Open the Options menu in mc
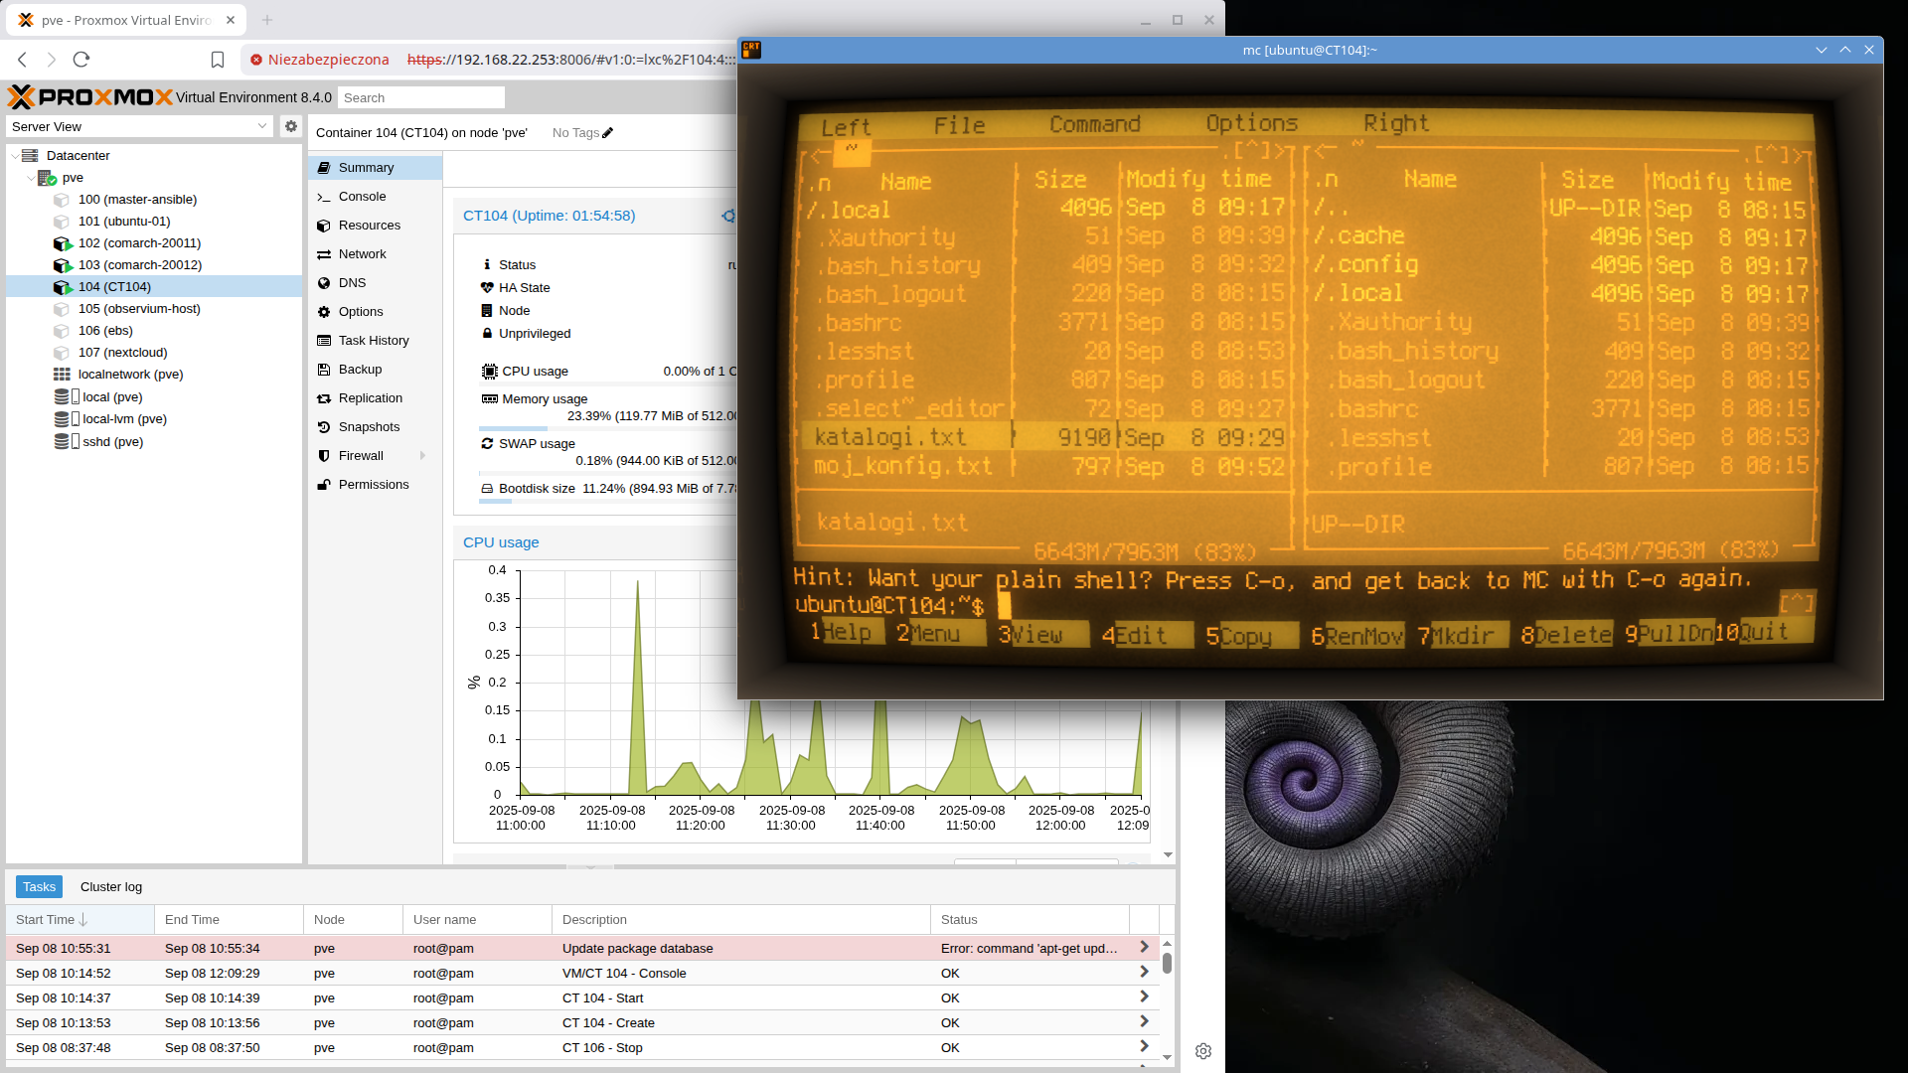1908x1073 pixels. click(1251, 123)
